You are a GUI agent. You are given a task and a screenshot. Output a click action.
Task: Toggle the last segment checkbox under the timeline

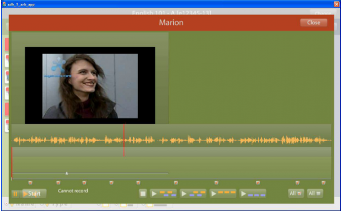pyautogui.click(x=323, y=183)
